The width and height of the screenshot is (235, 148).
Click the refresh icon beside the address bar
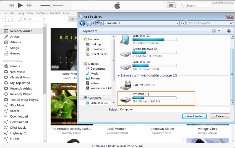coord(183,23)
